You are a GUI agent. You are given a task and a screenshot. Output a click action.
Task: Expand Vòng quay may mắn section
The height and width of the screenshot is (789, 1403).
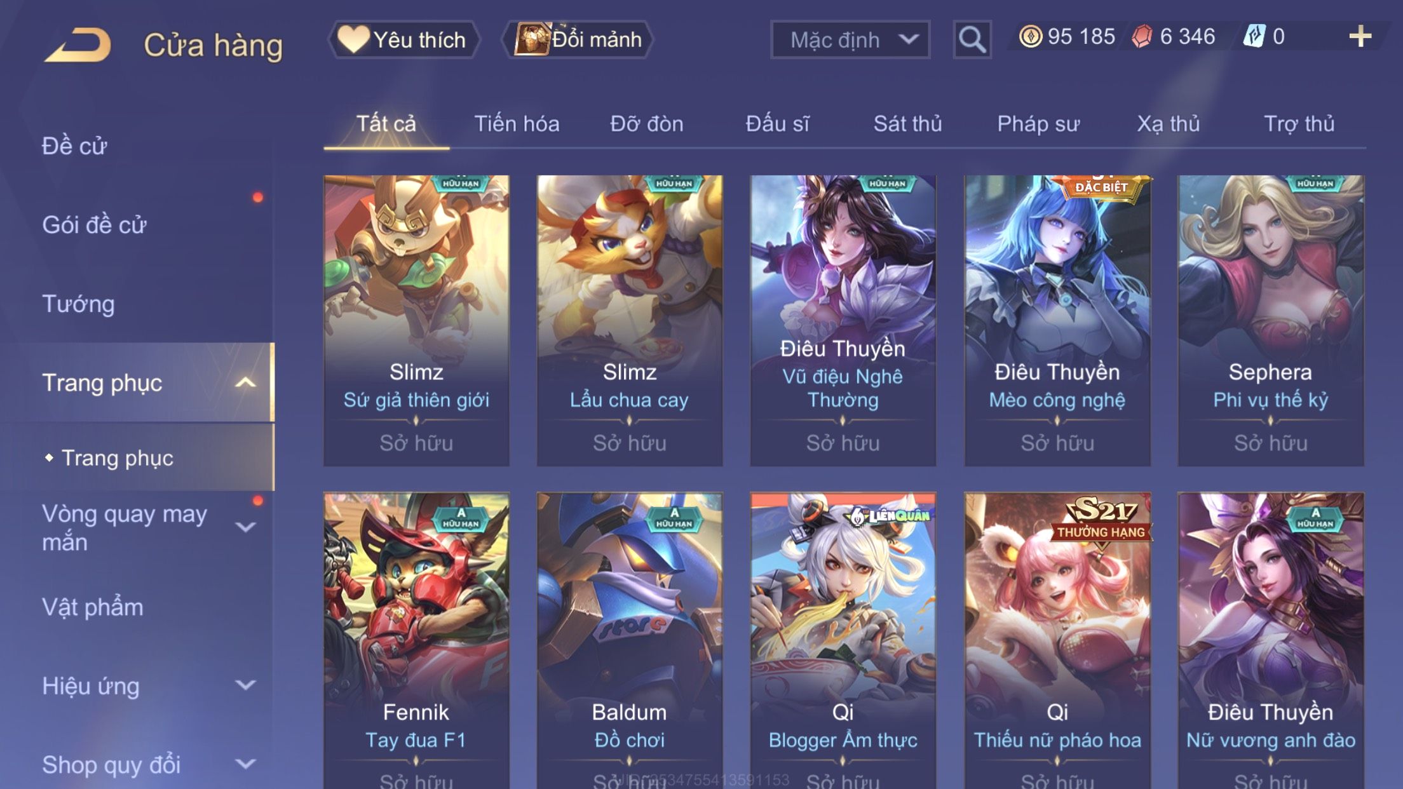click(245, 527)
